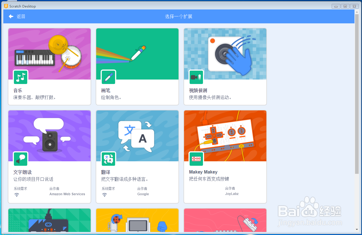Select the pen extension badge icon
The image size is (362, 235).
pos(108,77)
